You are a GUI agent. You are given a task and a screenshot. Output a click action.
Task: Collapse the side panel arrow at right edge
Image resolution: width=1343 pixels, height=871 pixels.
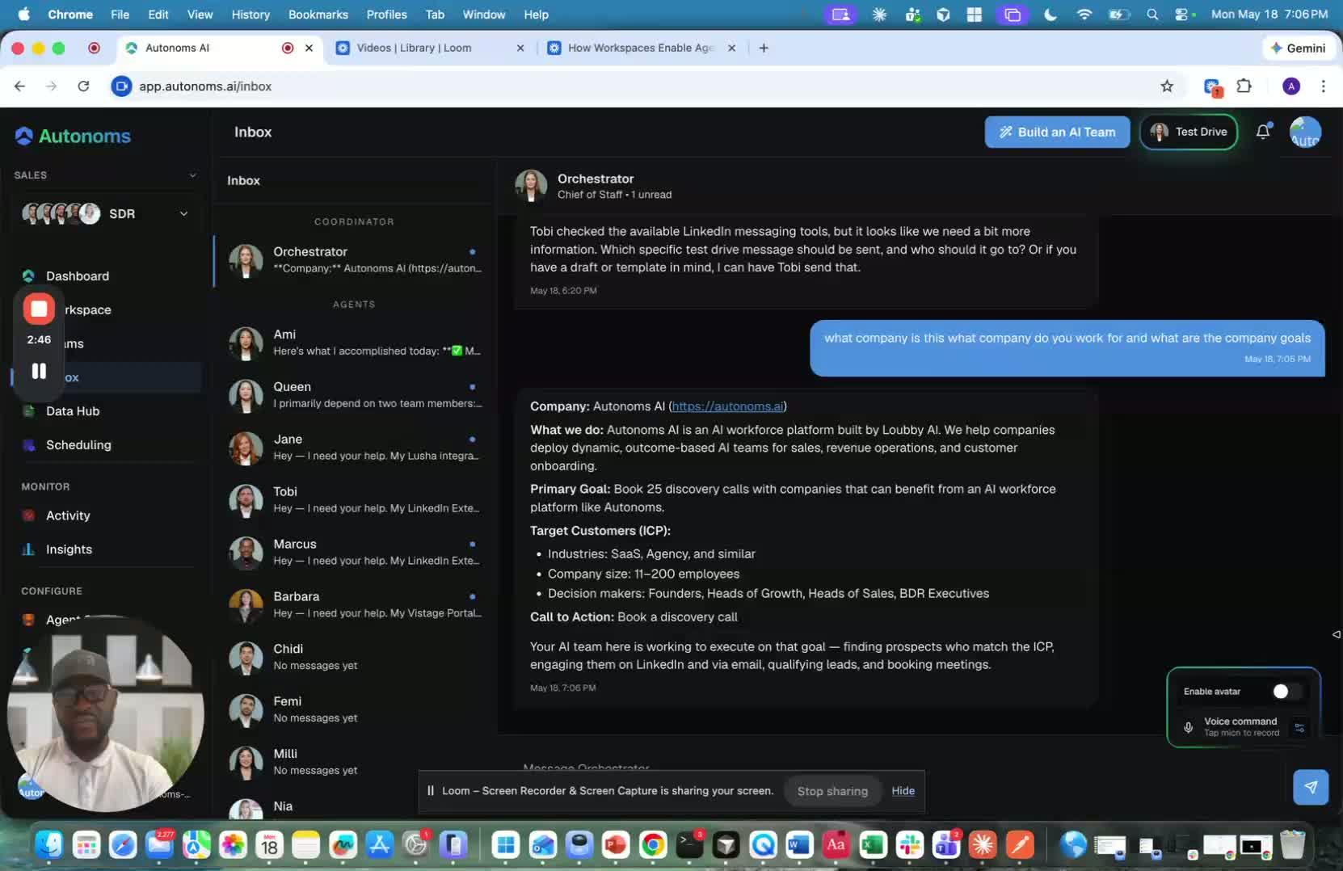click(x=1336, y=634)
